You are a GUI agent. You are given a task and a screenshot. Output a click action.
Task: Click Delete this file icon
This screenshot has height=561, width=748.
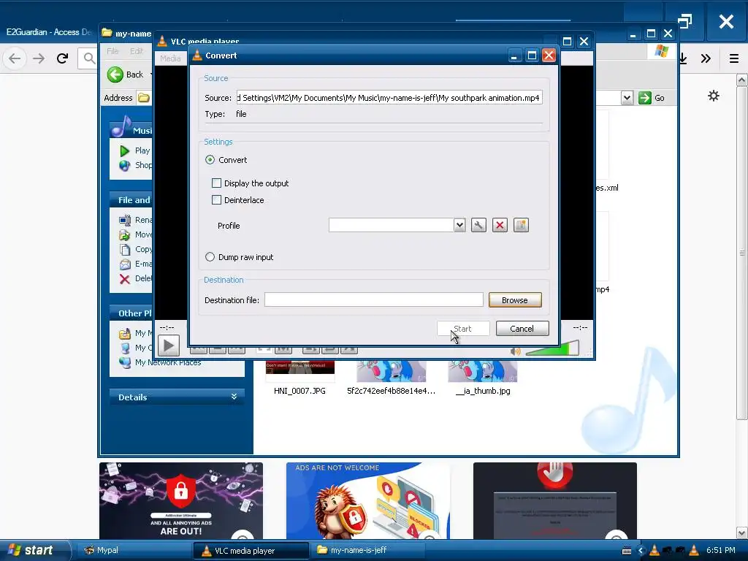pyautogui.click(x=124, y=278)
